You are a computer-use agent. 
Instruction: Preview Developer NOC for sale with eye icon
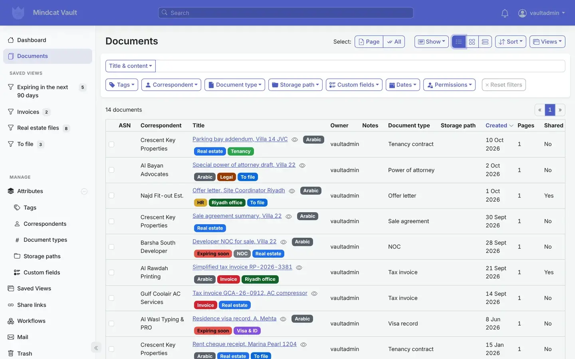tap(284, 242)
